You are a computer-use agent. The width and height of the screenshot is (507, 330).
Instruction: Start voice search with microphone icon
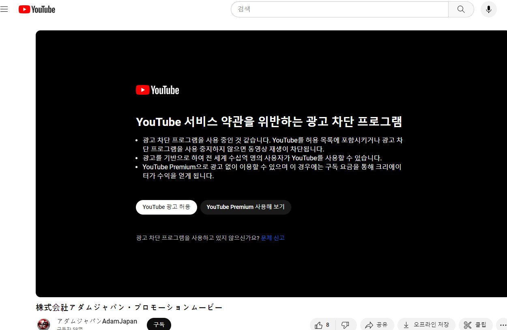pos(488,9)
